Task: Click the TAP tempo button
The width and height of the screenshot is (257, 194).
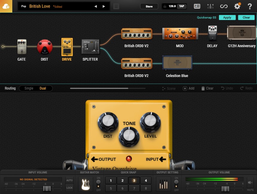Action: click(x=182, y=6)
